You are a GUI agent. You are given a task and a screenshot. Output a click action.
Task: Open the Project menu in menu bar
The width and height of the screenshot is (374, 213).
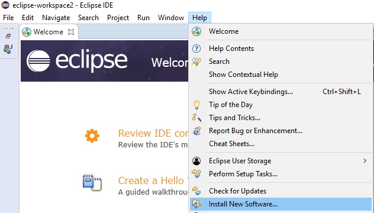coord(118,18)
